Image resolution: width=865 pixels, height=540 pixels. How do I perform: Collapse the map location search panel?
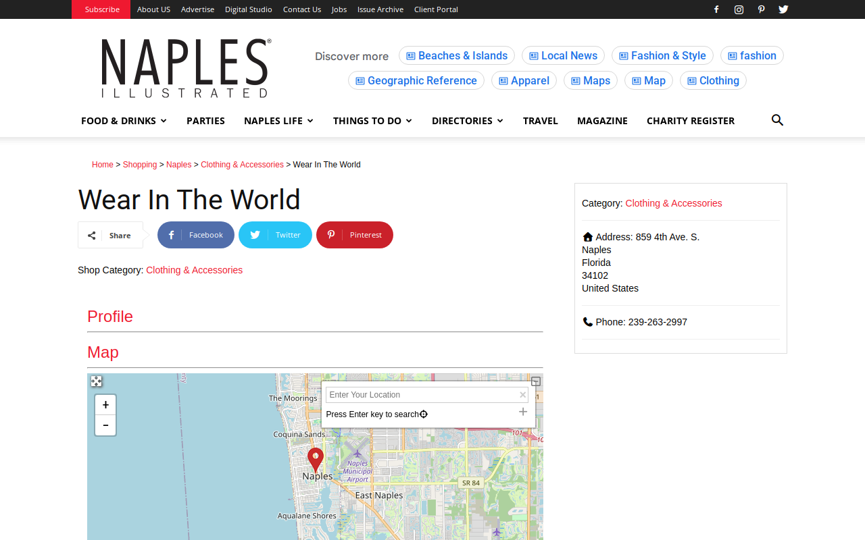click(536, 381)
